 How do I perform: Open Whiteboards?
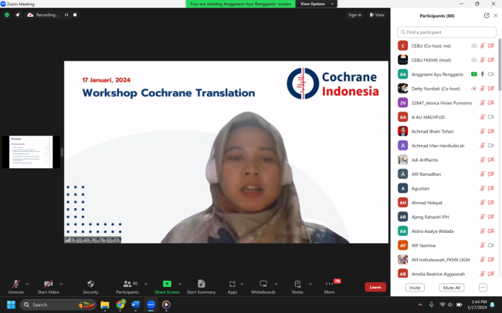click(x=263, y=287)
